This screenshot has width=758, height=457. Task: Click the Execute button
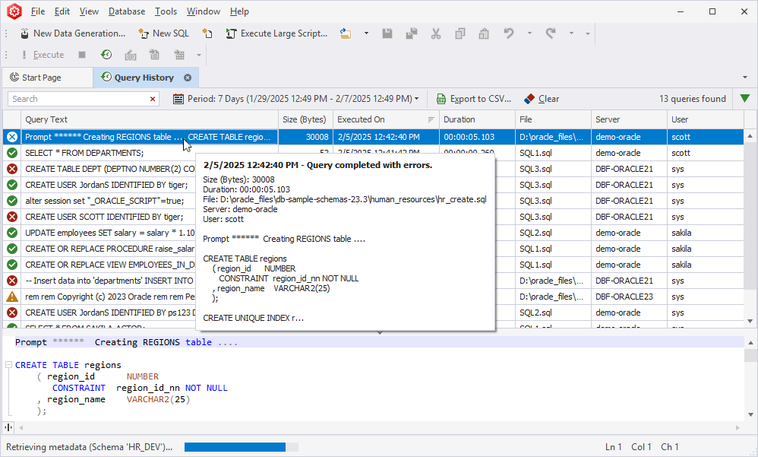click(43, 55)
